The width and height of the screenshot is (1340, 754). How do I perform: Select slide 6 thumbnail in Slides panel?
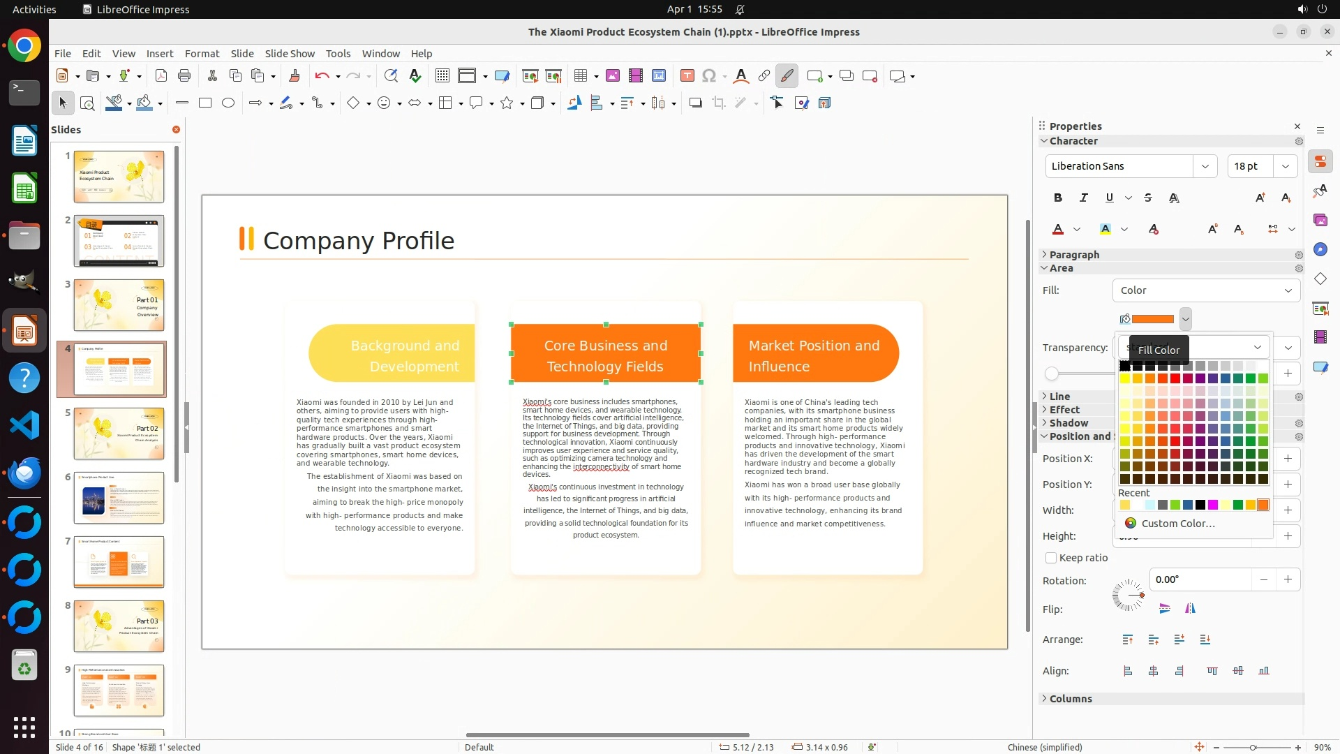(119, 498)
